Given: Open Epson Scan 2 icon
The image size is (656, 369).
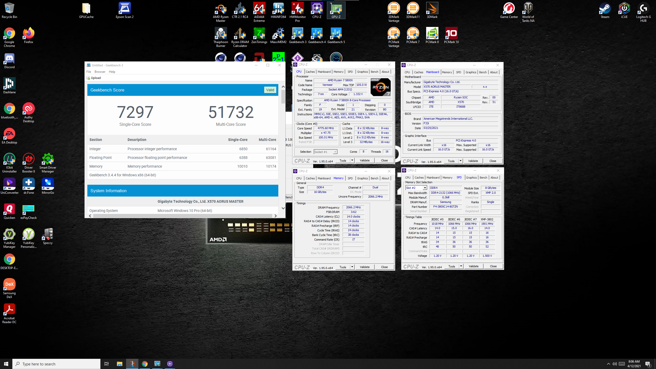Looking at the screenshot, I should 125,11.
